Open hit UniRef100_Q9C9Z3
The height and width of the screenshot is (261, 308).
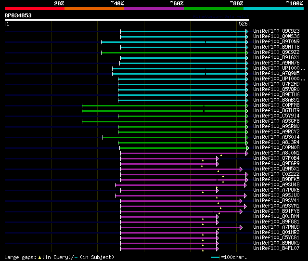[276, 31]
